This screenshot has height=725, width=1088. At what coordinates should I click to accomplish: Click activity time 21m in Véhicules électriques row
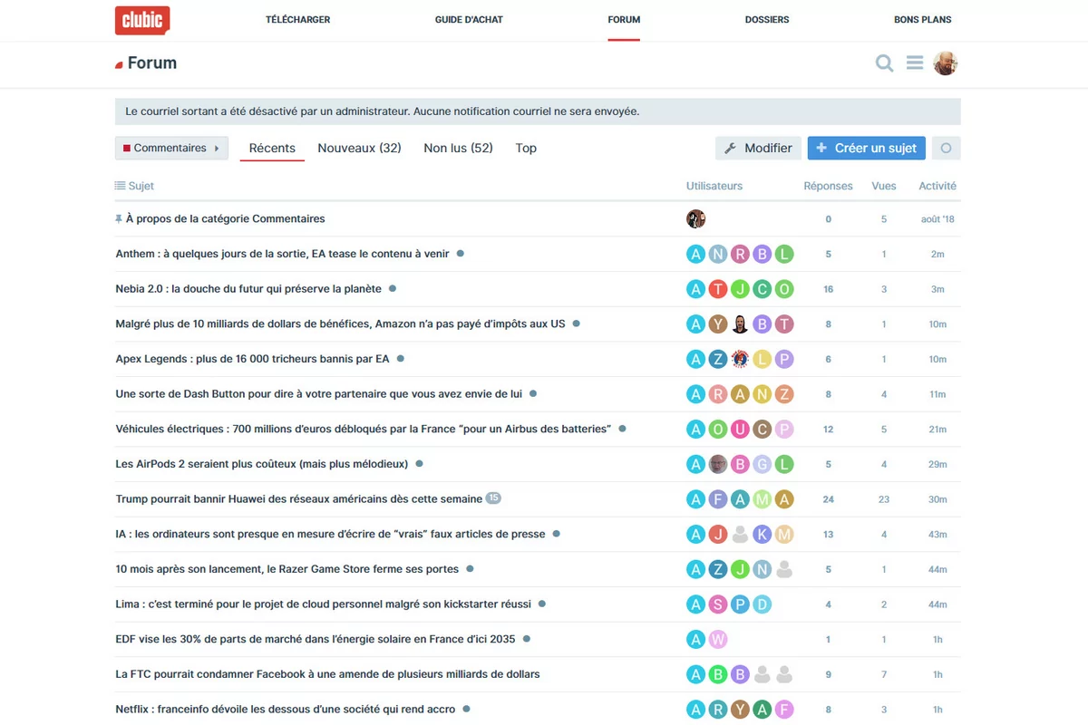tap(937, 430)
